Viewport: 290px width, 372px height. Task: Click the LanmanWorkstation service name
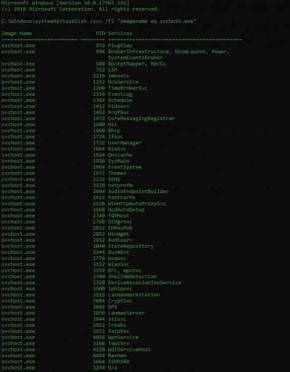point(134,295)
